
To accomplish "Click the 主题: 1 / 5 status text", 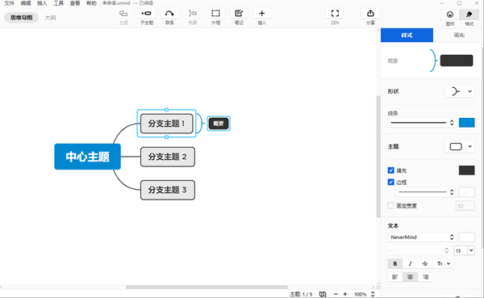I will 301,294.
